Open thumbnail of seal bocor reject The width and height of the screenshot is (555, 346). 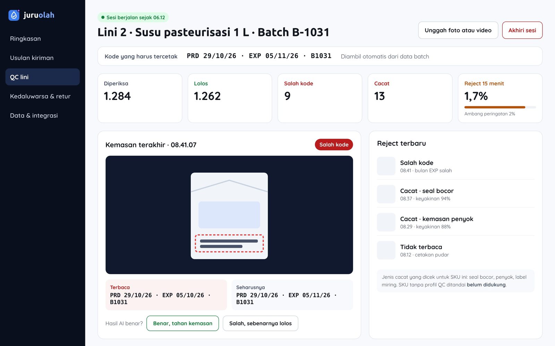coord(386,194)
